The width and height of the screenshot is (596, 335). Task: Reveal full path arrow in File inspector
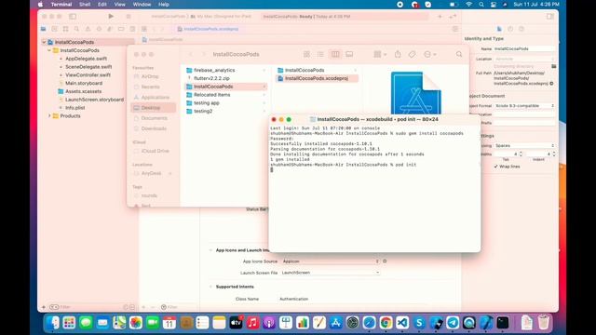pyautogui.click(x=551, y=84)
